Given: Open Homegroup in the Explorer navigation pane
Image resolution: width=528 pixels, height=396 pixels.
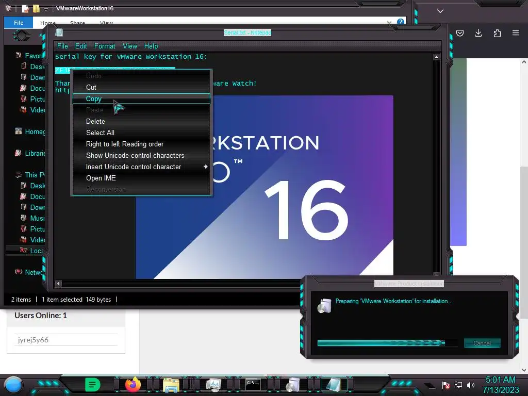Looking at the screenshot, I should point(35,131).
